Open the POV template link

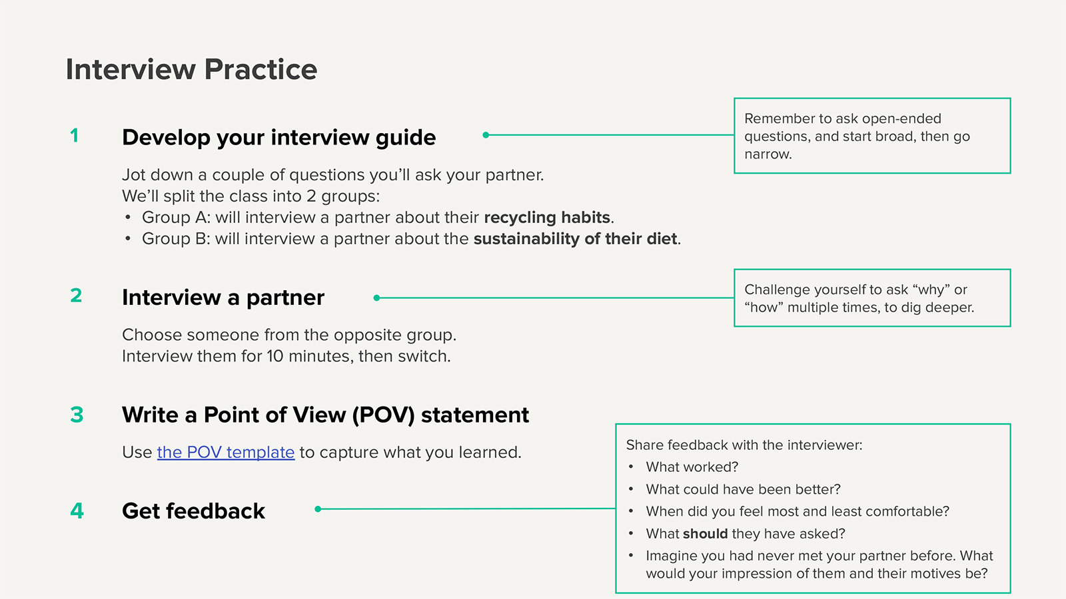tap(225, 453)
